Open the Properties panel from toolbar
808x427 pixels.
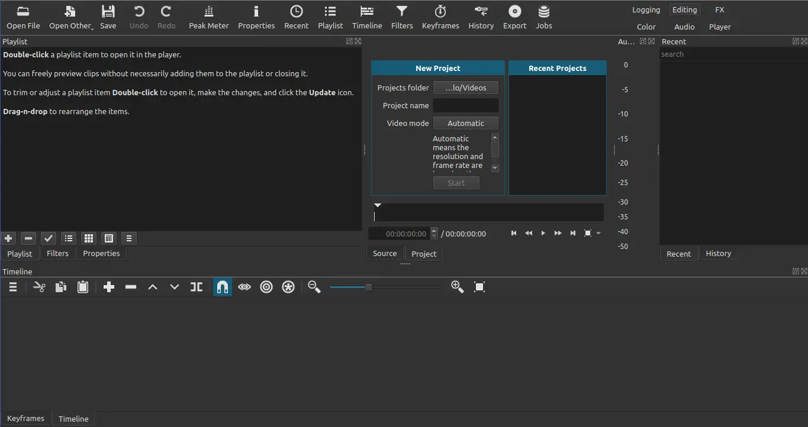(256, 17)
